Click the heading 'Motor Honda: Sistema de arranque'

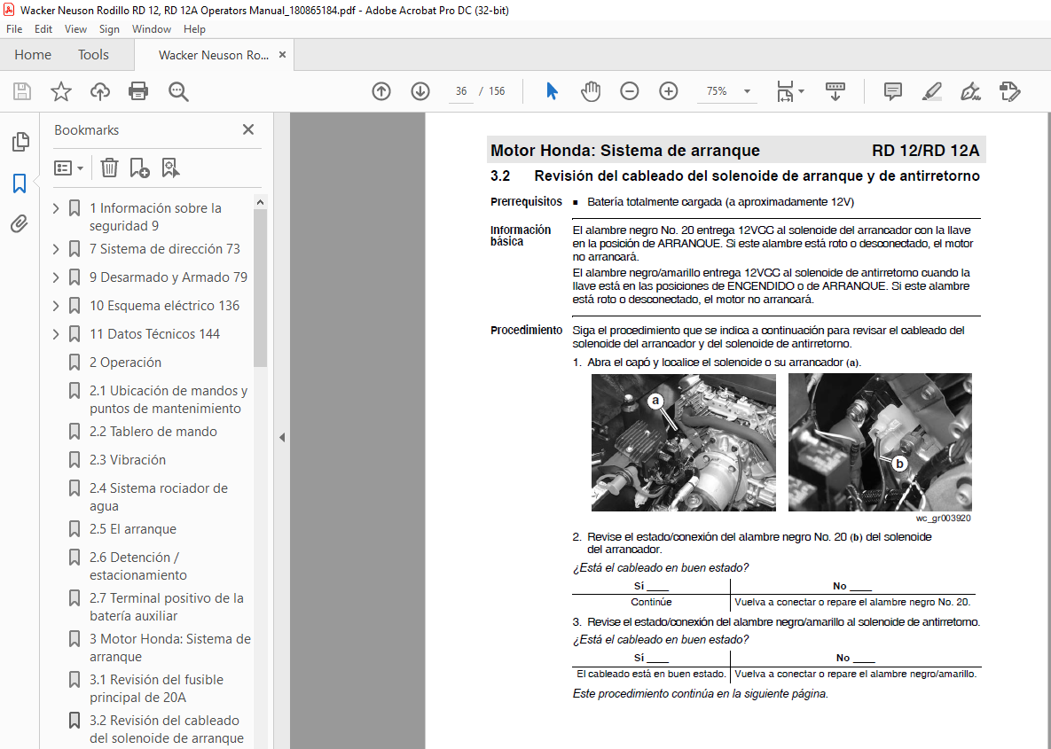pos(624,150)
